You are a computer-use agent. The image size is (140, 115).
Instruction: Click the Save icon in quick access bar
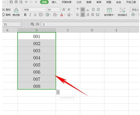[11, 2]
